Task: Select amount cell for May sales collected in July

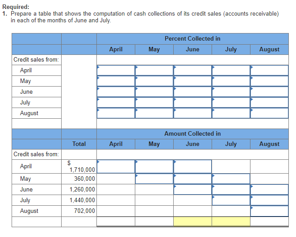Action: click(231, 179)
